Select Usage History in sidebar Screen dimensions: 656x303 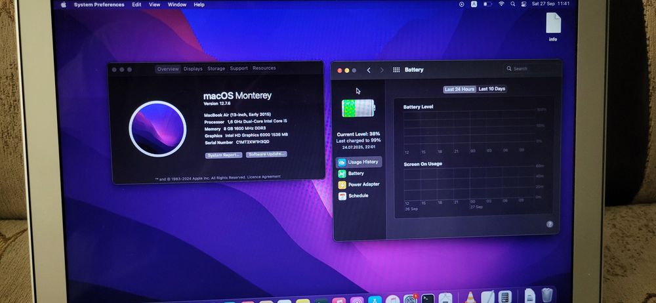359,162
